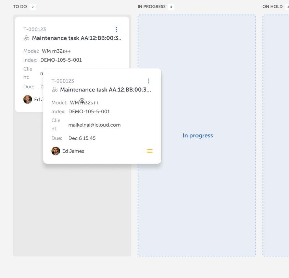Open the three-dot menu on the floating dragged card
This screenshot has height=278, width=289.
[149, 81]
